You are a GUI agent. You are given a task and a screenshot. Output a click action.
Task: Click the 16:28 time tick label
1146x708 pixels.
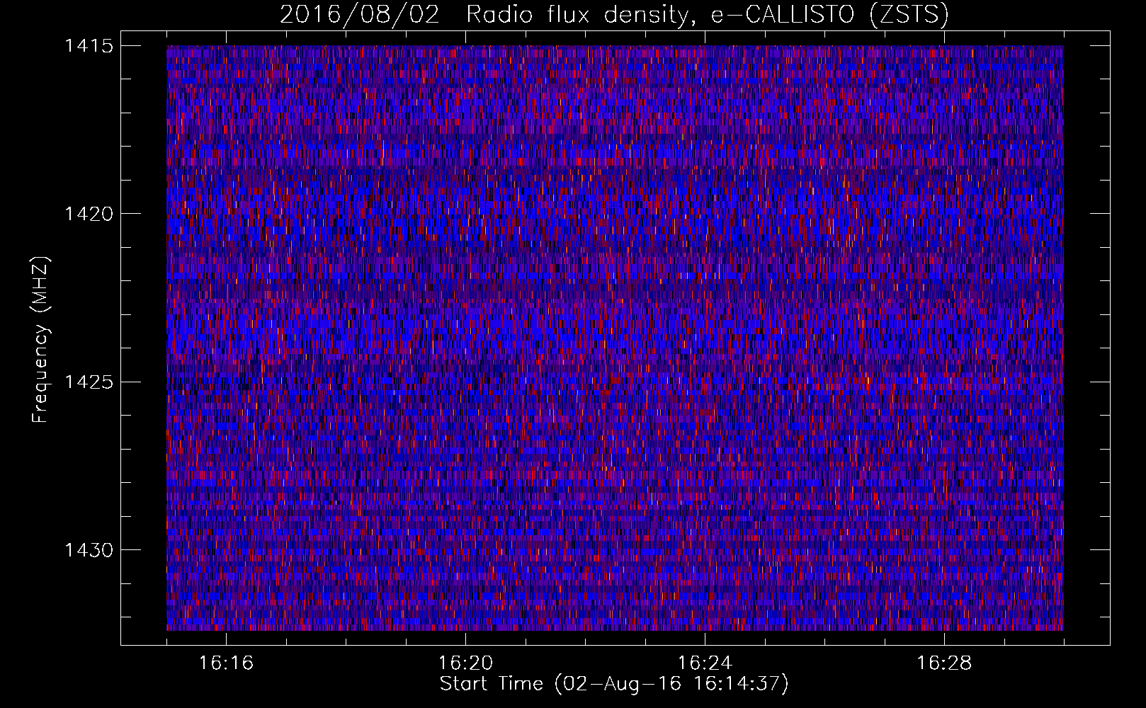pos(944,663)
